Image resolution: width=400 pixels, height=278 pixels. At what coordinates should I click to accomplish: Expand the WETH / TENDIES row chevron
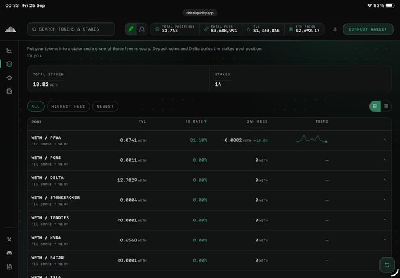click(x=385, y=220)
